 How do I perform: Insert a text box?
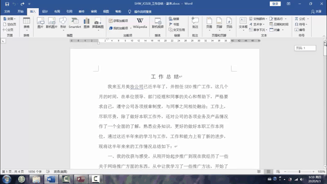point(243,24)
